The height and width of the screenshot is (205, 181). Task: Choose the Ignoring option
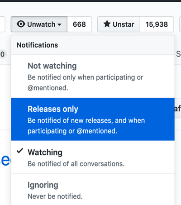pyautogui.click(x=93, y=190)
